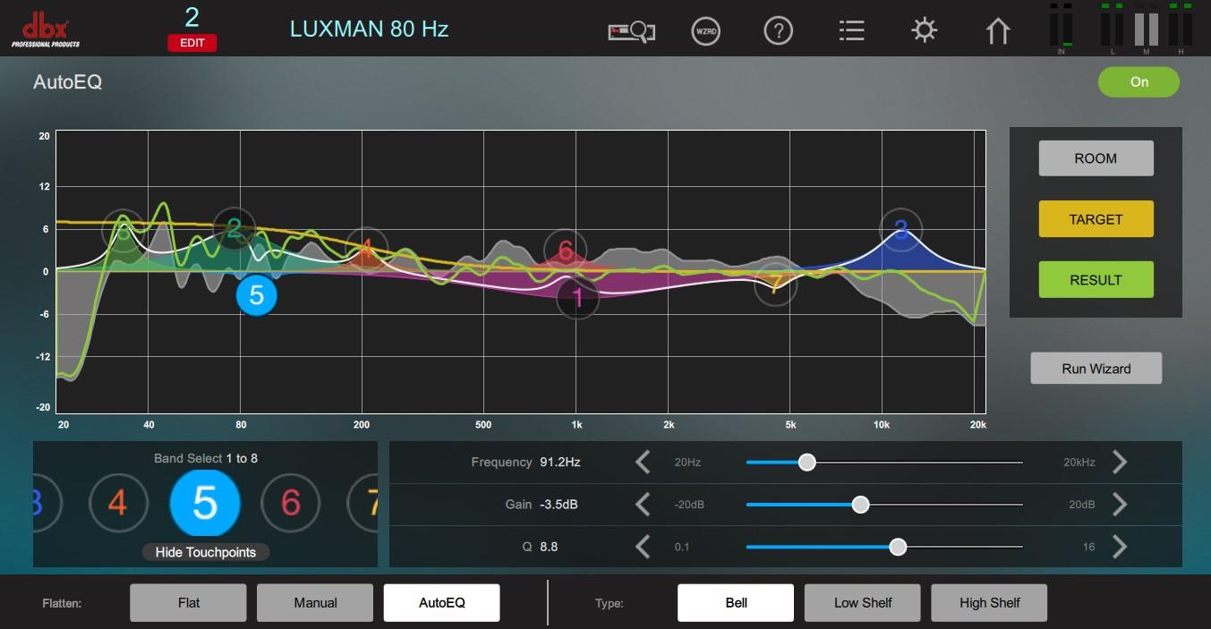Open settings gear icon
The image size is (1211, 629).
924,31
